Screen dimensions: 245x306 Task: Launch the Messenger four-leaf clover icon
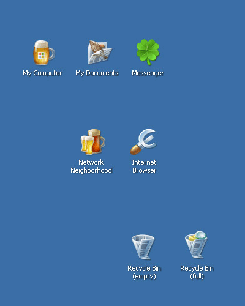(x=148, y=52)
